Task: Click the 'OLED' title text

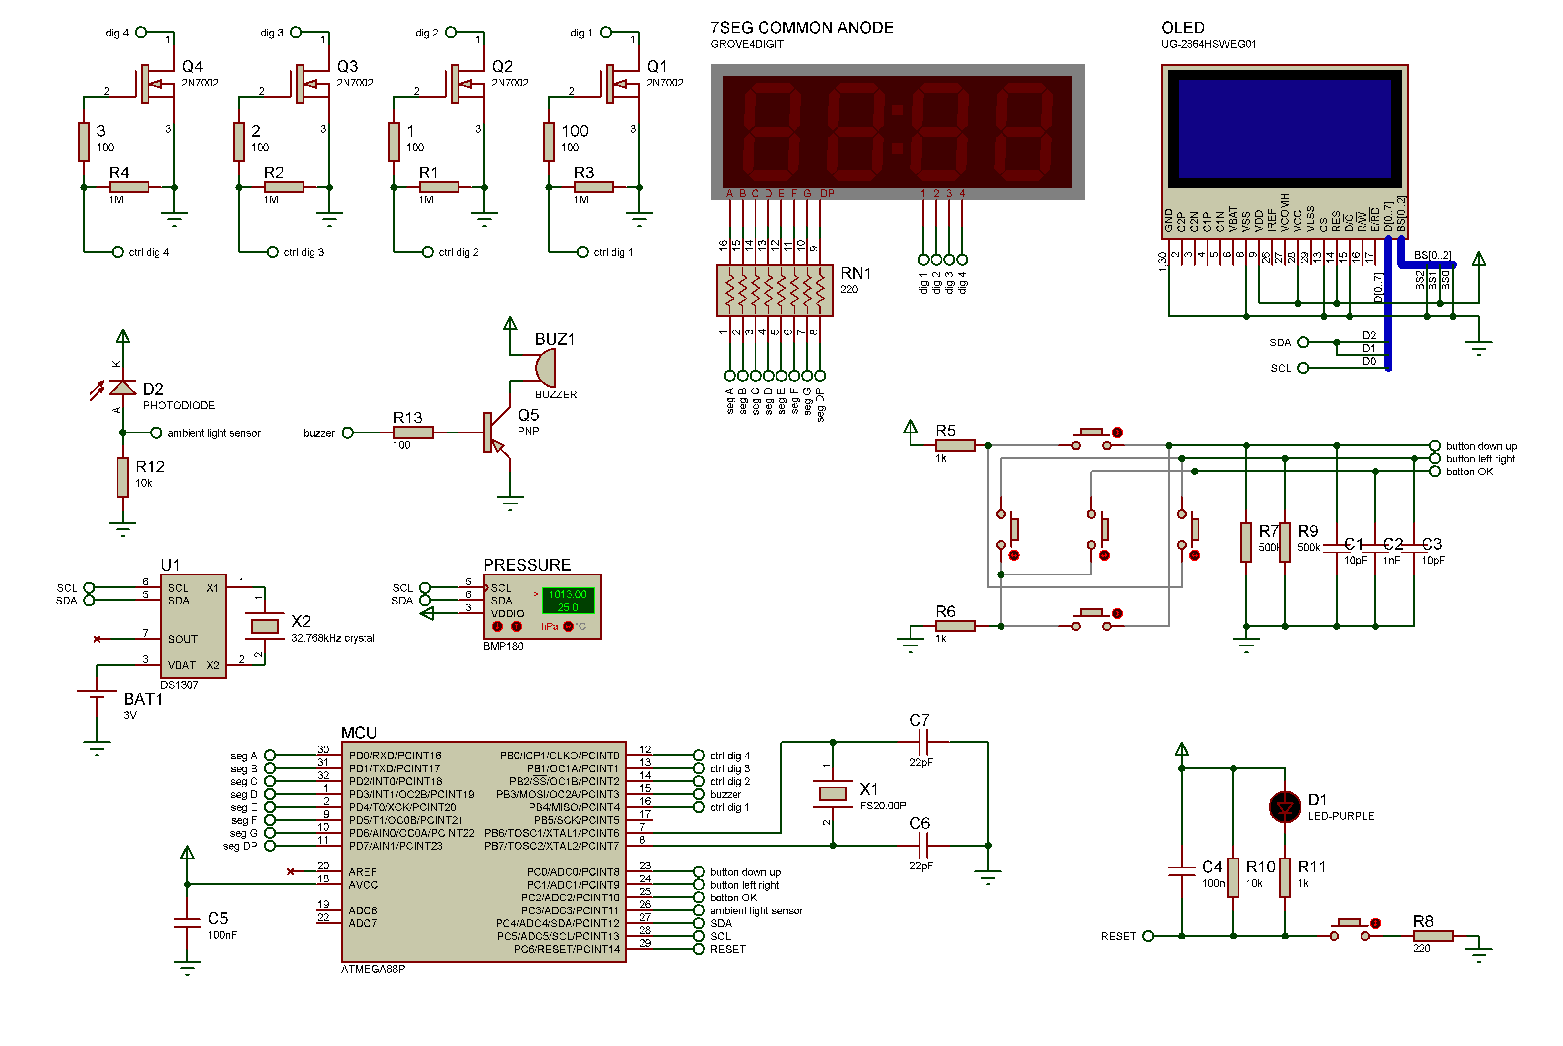Action: click(x=1183, y=27)
